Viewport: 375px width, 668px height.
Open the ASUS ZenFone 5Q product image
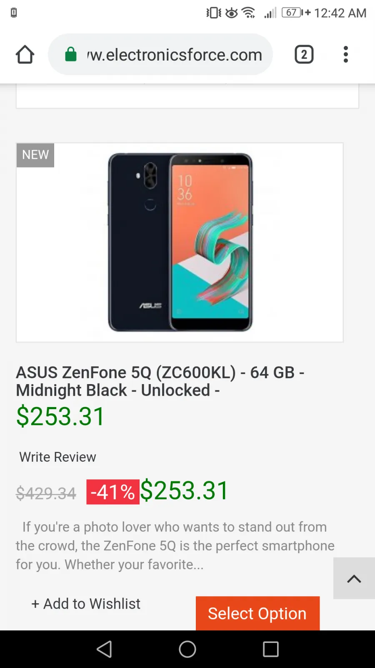(x=180, y=242)
